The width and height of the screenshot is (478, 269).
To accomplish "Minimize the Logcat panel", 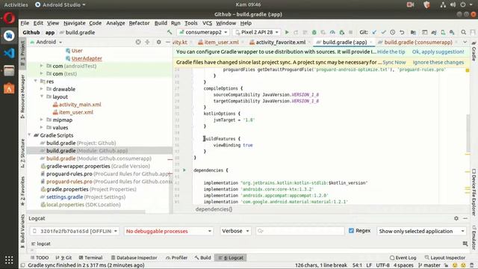I will tap(465, 218).
